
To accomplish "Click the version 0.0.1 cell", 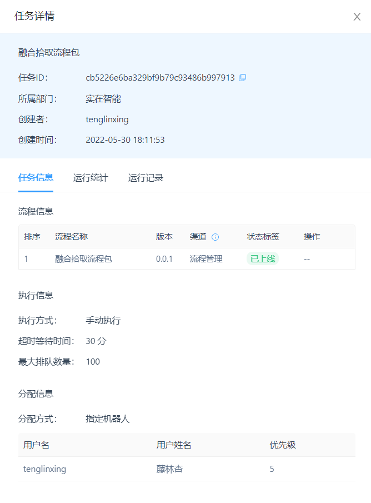I will point(164,258).
